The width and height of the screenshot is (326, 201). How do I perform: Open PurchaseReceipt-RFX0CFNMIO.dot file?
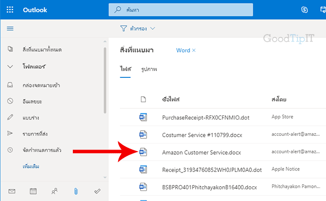[x=206, y=118]
